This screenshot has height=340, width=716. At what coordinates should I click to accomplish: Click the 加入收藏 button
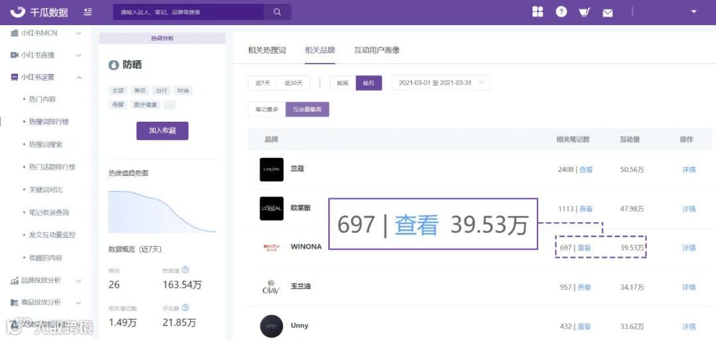coord(162,131)
